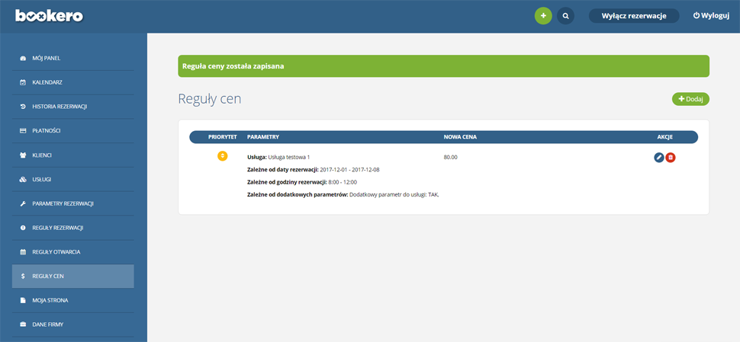Open Parametry rezerwacji settings
This screenshot has width=740, height=342.
pos(73,203)
